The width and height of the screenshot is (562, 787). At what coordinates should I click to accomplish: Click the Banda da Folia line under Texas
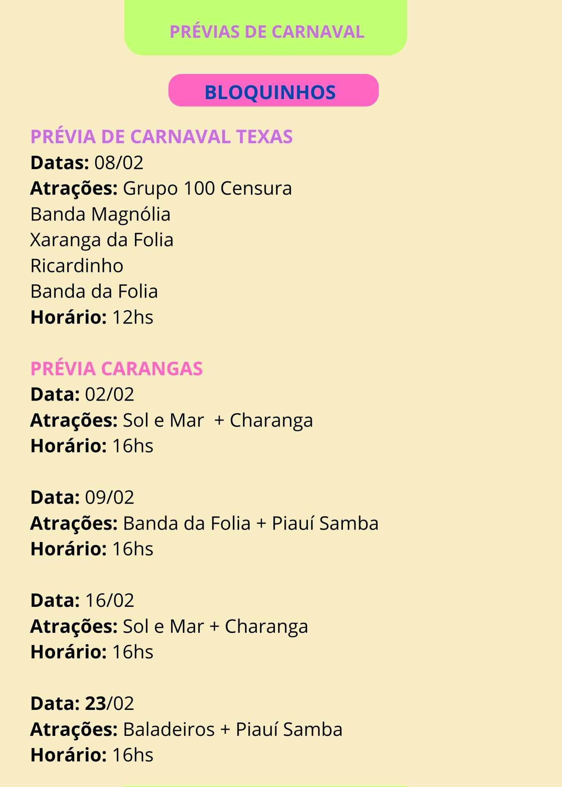94,292
